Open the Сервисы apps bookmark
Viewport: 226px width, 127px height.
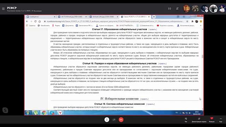(x=31, y=25)
